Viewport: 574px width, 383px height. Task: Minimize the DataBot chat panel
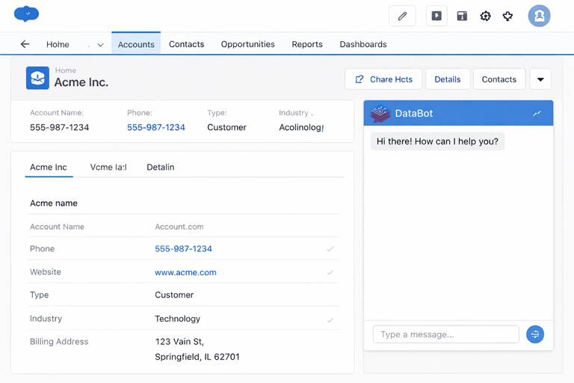click(x=537, y=114)
